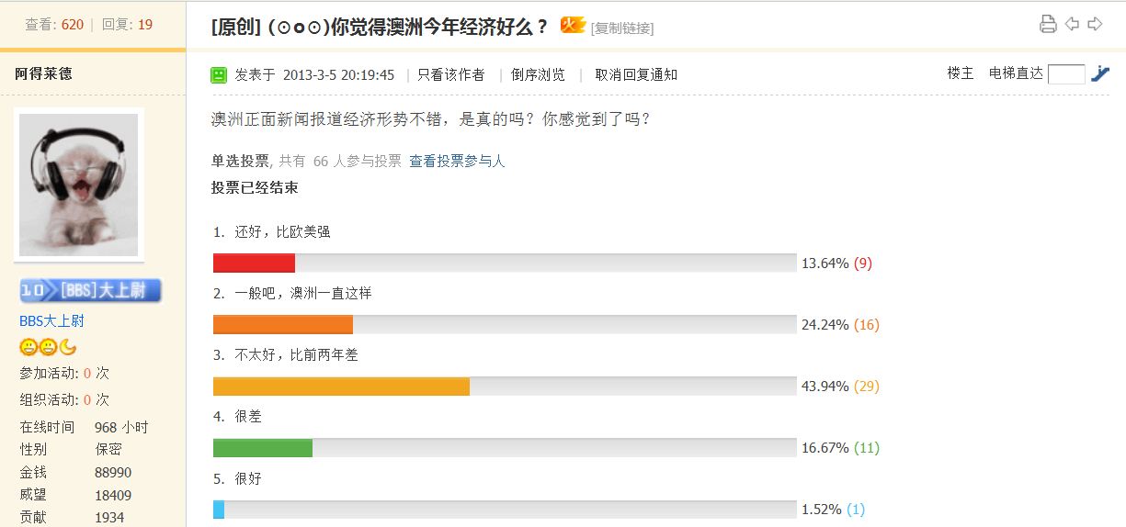The width and height of the screenshot is (1126, 527).
Task: Click the print thread icon
Action: pyautogui.click(x=1048, y=24)
